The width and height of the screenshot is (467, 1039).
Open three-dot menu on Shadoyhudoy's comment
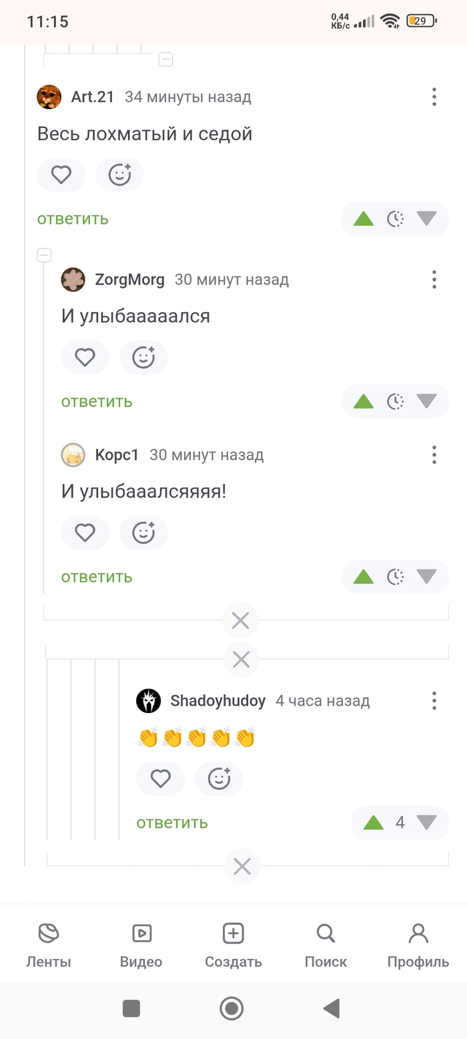tap(434, 700)
